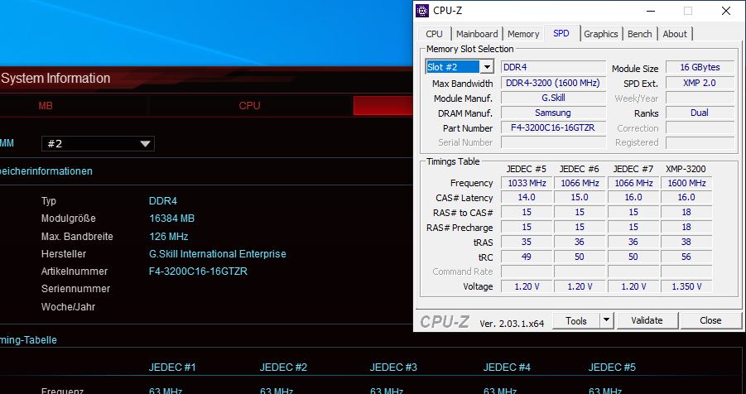Click G.Skill International Enterprise Hersteller value

[x=218, y=254]
